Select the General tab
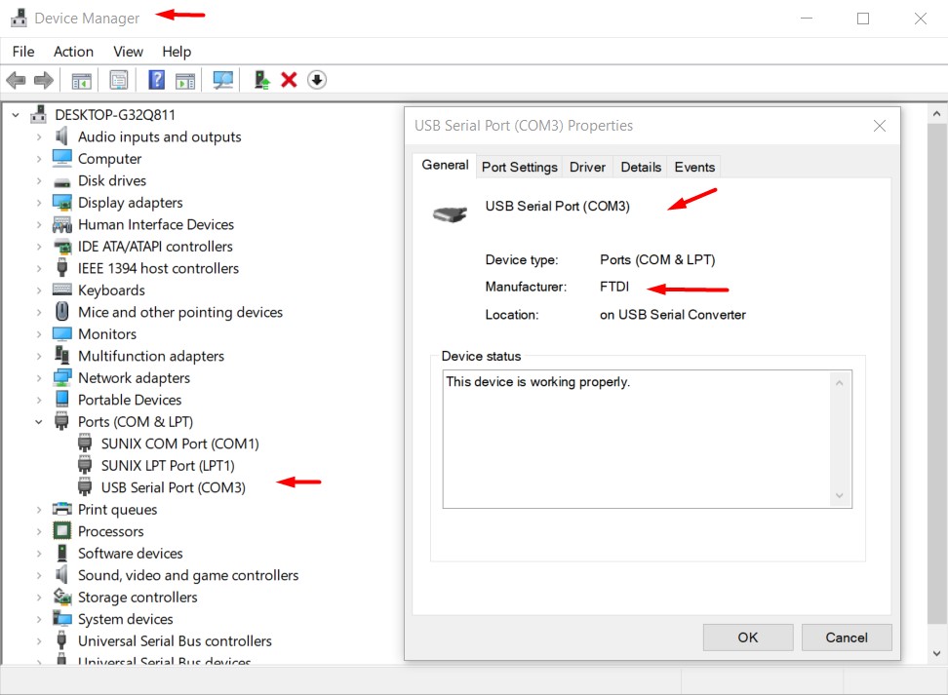 pyautogui.click(x=445, y=165)
